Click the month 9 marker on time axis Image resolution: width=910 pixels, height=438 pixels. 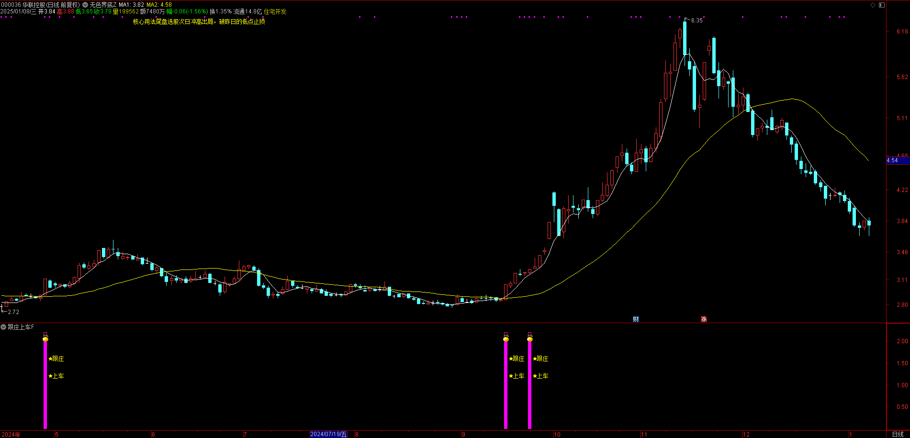(x=463, y=435)
